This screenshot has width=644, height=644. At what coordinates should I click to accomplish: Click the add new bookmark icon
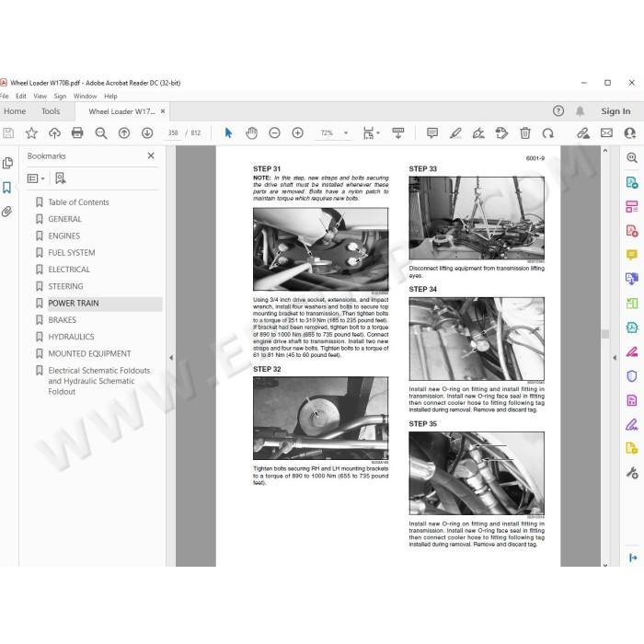(61, 178)
